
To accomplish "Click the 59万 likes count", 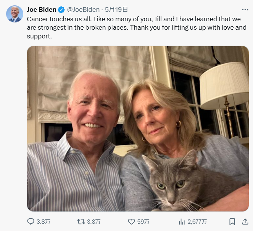I will [143, 221].
